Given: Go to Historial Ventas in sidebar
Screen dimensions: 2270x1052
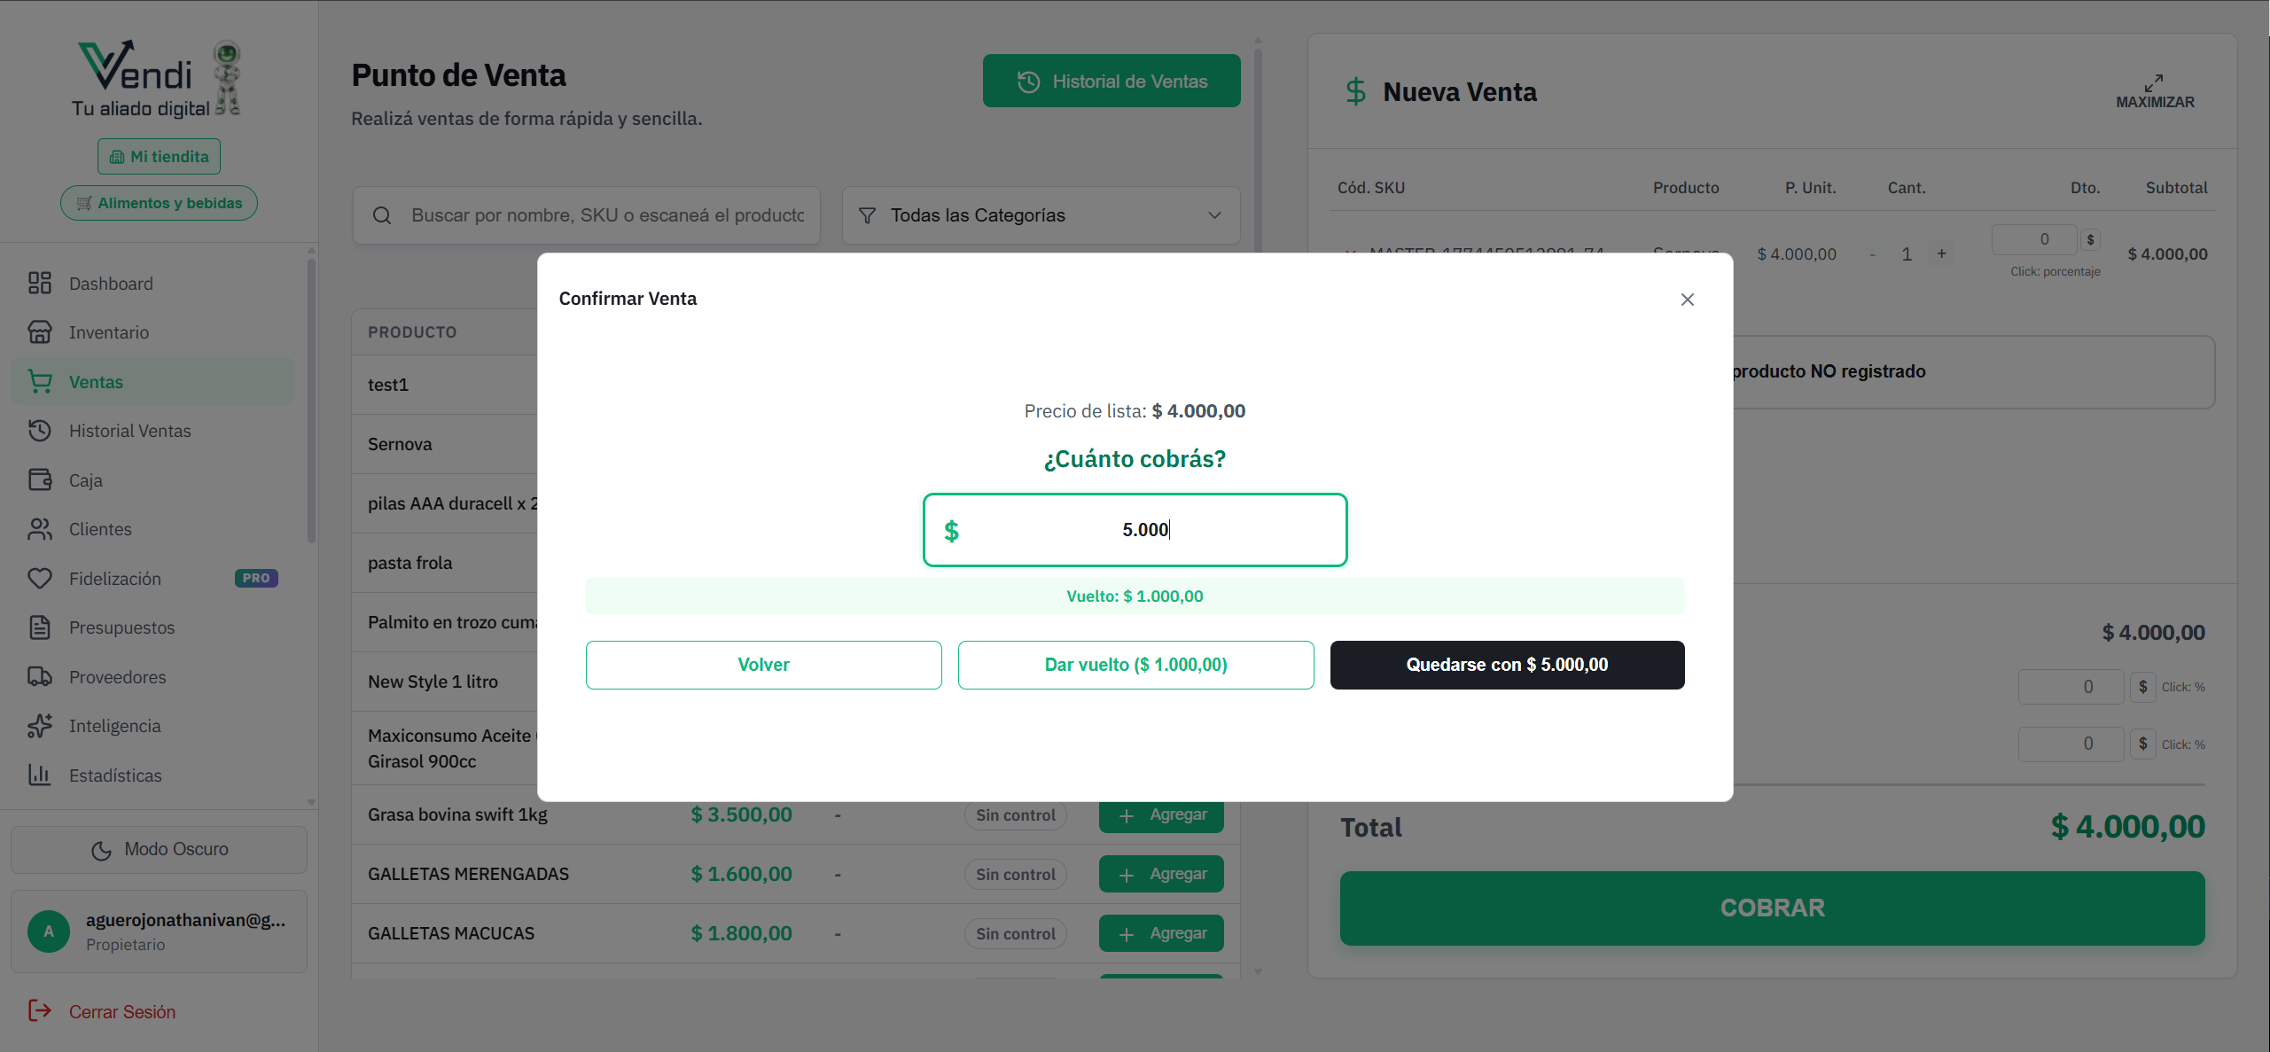Looking at the screenshot, I should click(129, 431).
